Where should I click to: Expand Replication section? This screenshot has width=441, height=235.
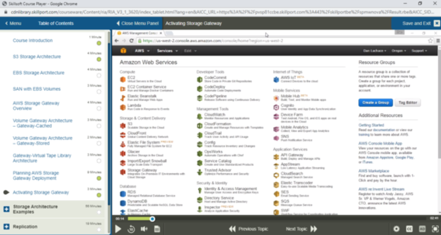click(7, 227)
